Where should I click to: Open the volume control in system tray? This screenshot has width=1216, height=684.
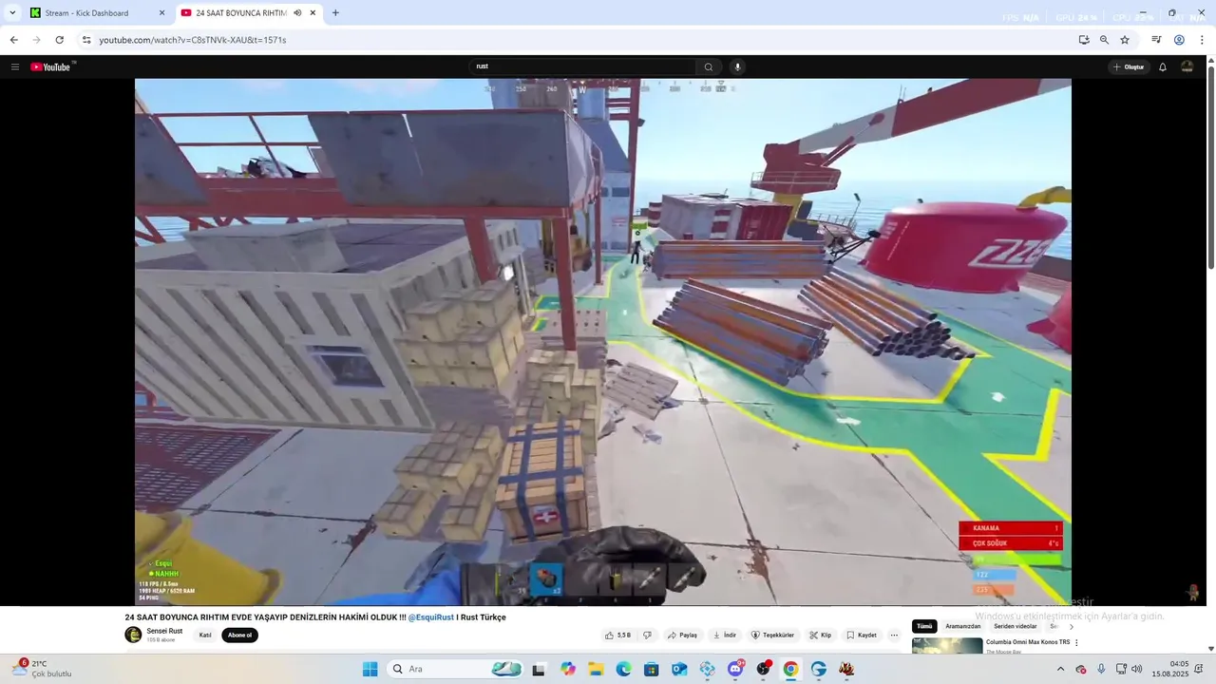1137,669
